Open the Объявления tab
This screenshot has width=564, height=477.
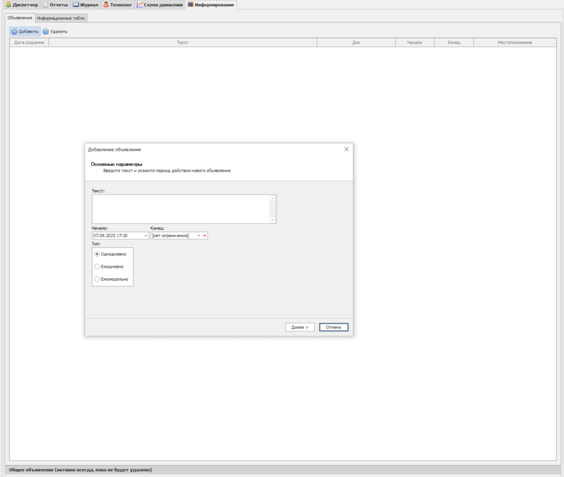tap(20, 18)
